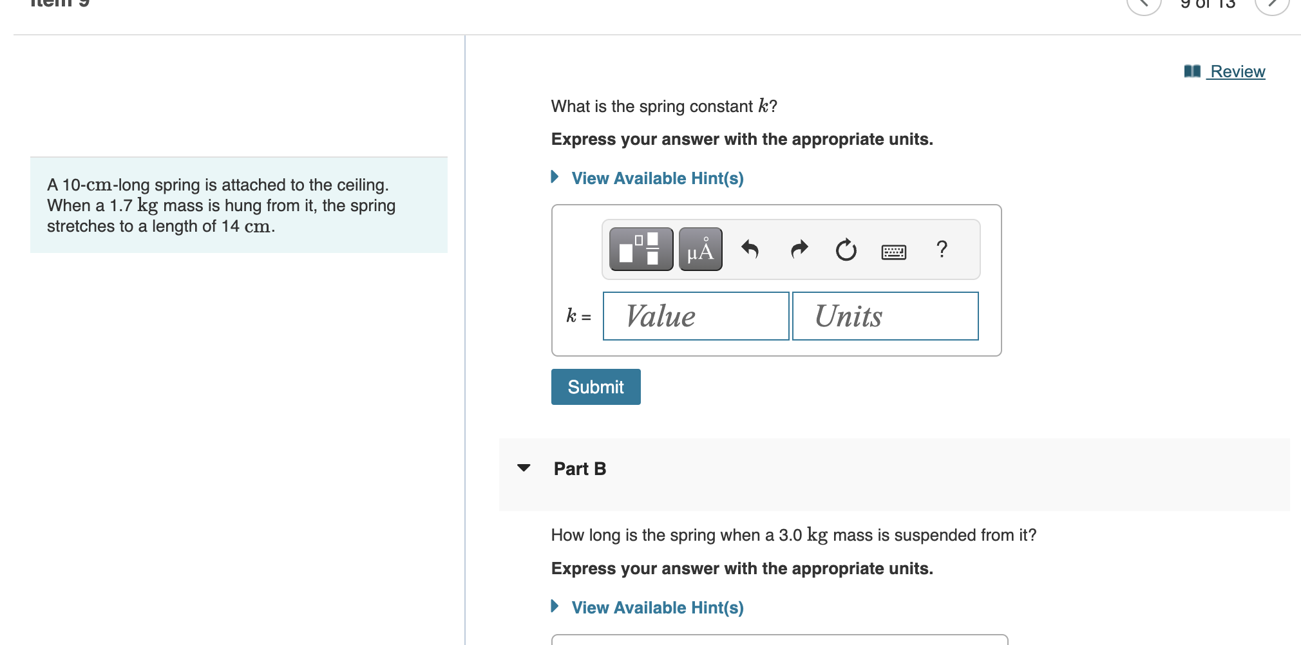Select the Part B header
Viewport: 1301px width, 645px height.
click(x=579, y=469)
